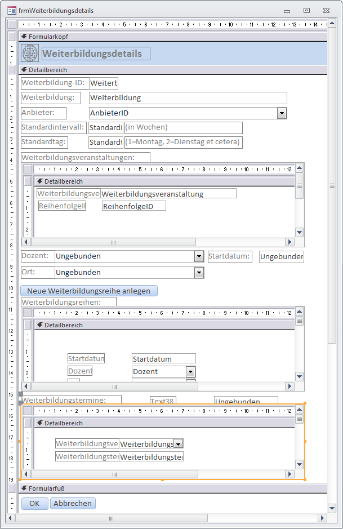
Task: Click the brain logo in form header
Action: [29, 53]
